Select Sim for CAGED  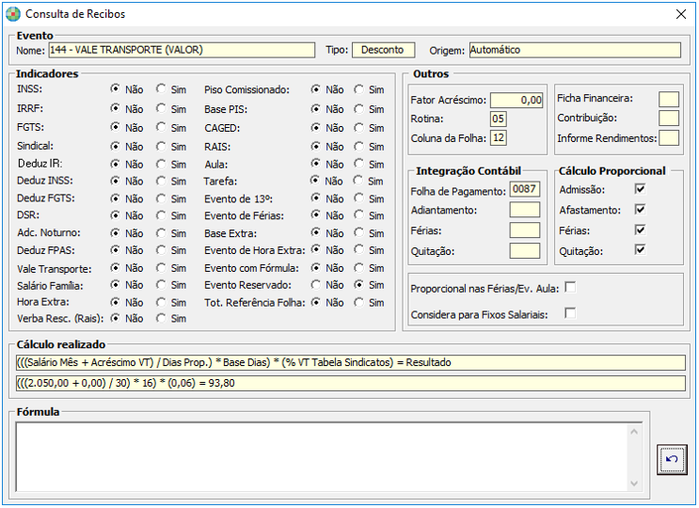pyautogui.click(x=358, y=128)
